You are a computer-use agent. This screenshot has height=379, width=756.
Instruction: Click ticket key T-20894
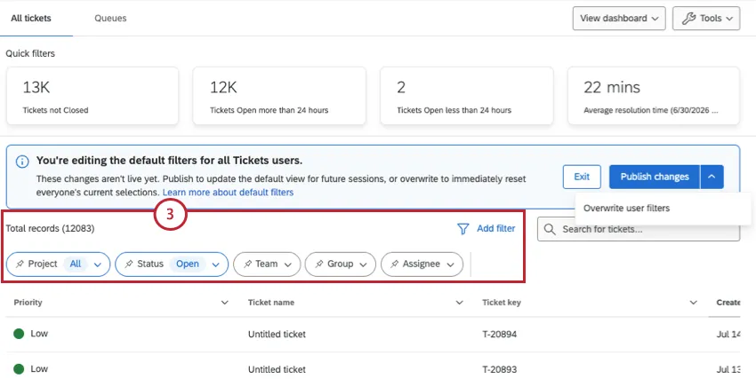pyautogui.click(x=500, y=334)
